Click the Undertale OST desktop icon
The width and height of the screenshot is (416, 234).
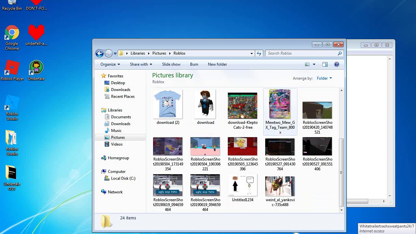click(x=12, y=178)
